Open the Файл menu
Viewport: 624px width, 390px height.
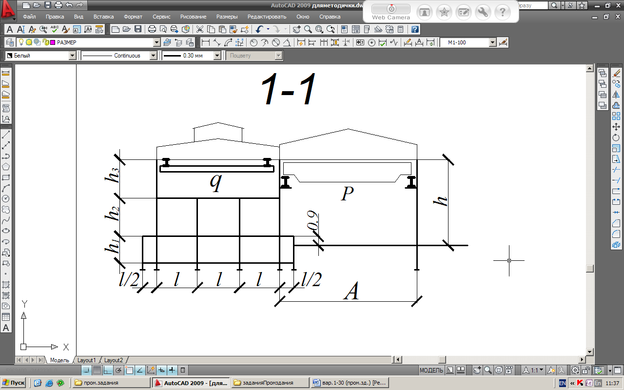click(x=29, y=17)
